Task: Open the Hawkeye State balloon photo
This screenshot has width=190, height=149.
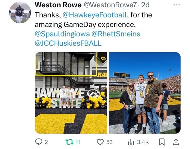Action: (71, 93)
